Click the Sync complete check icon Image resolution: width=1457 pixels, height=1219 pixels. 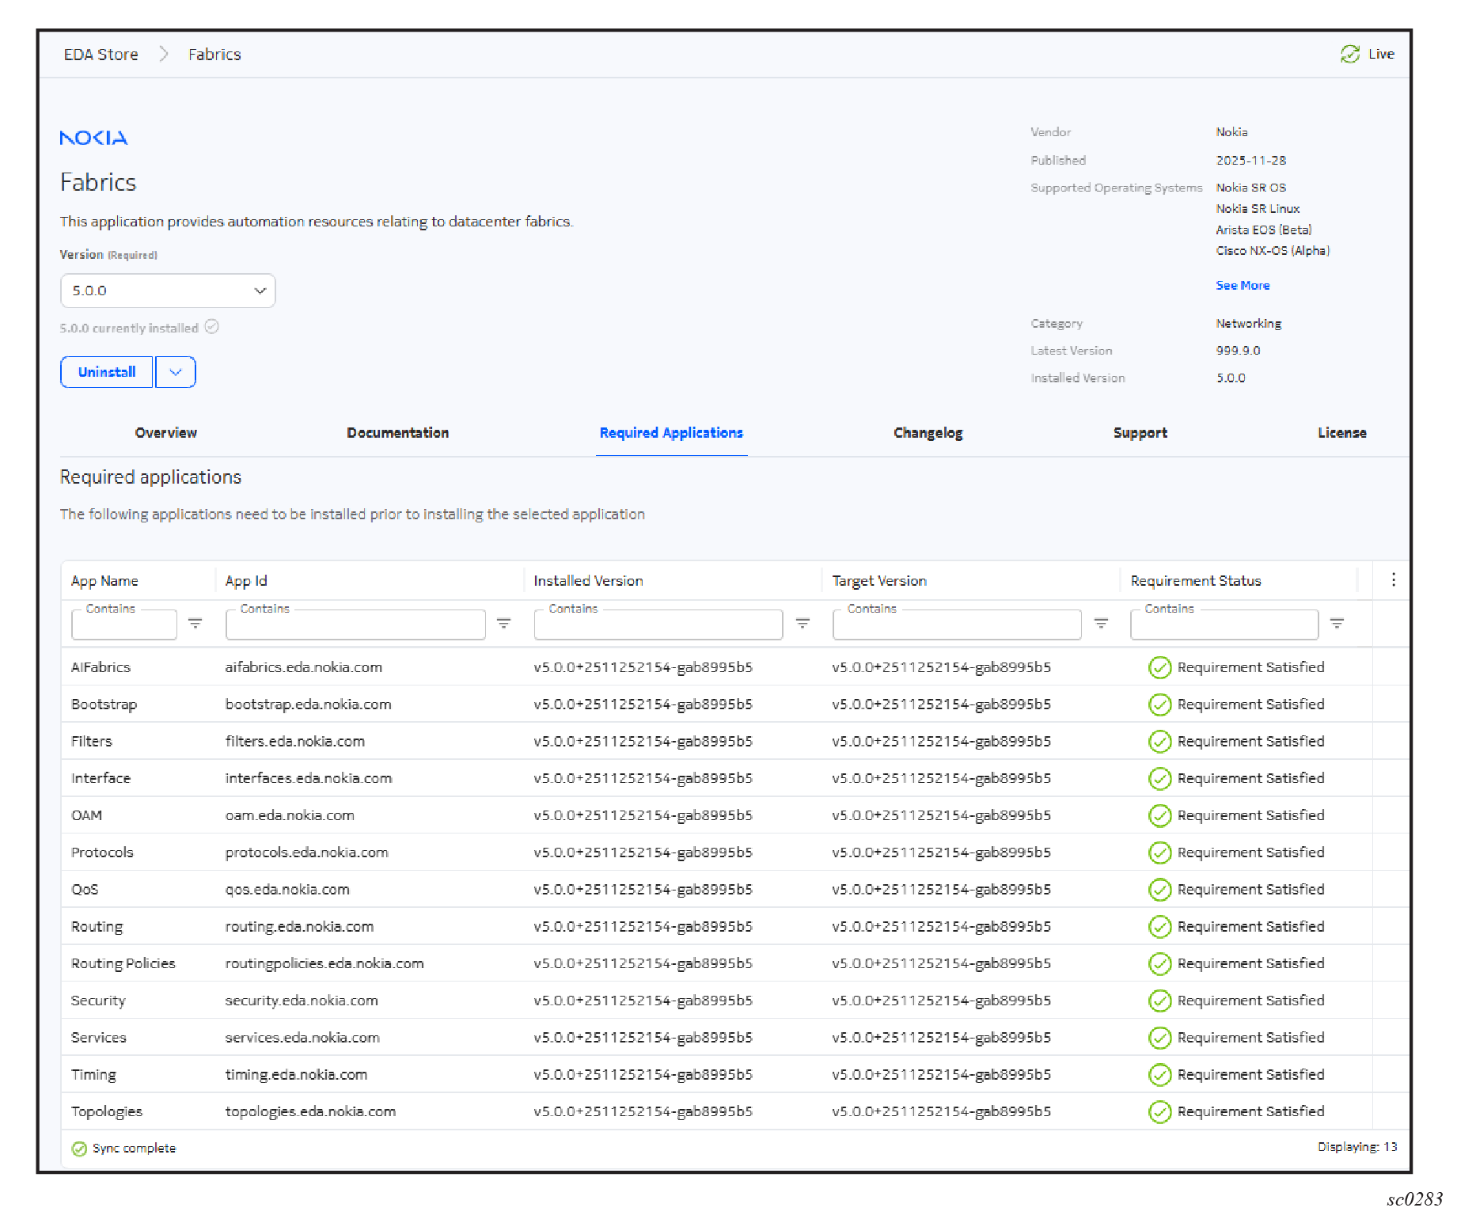79,1149
